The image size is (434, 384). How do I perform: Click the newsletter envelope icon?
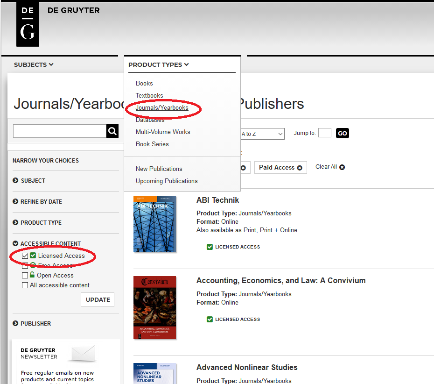83,353
